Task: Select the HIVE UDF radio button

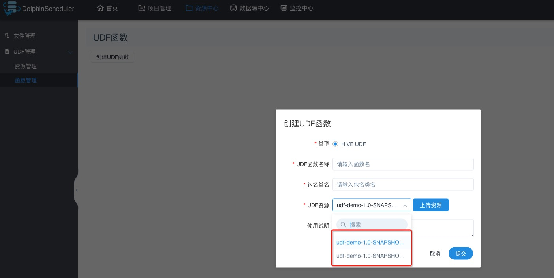Action: tap(335, 144)
